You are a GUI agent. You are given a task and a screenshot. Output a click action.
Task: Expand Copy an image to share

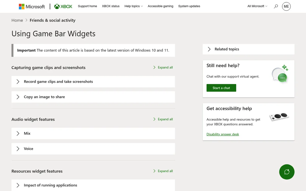93,97
